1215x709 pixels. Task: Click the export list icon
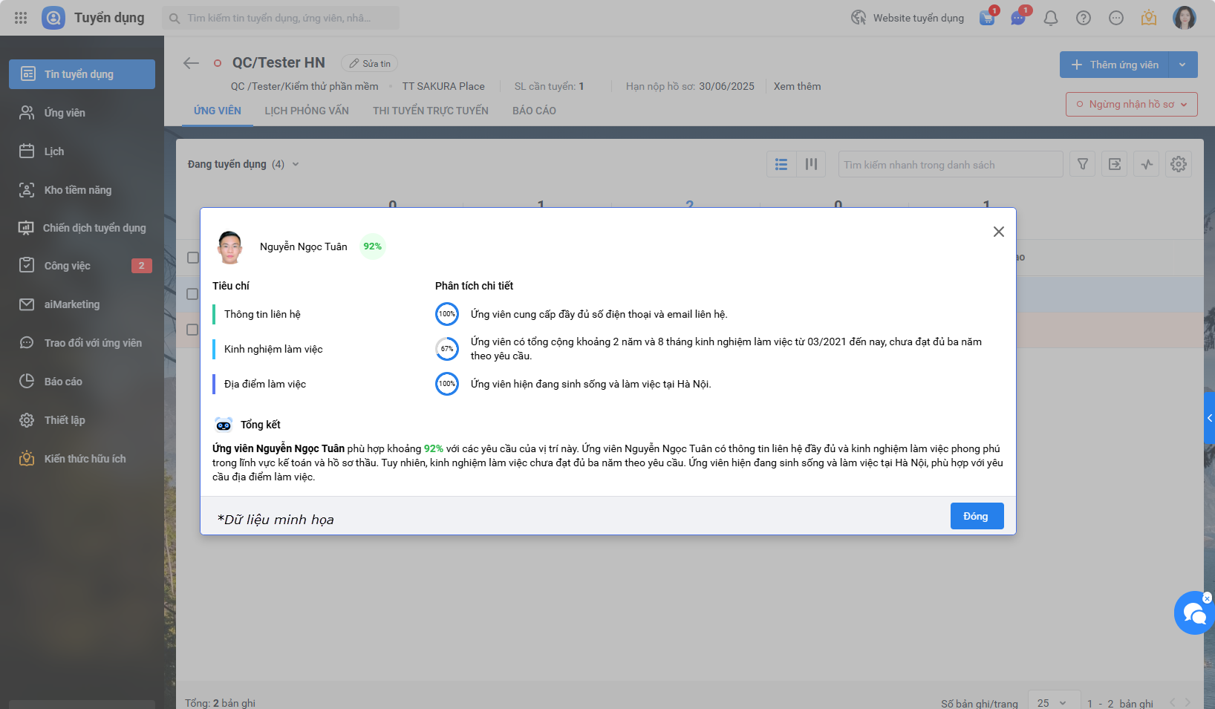[1115, 164]
